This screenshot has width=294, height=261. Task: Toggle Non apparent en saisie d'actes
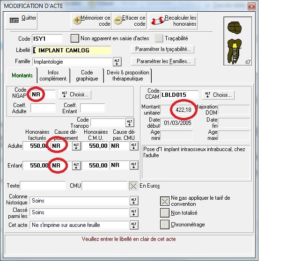coord(74,38)
